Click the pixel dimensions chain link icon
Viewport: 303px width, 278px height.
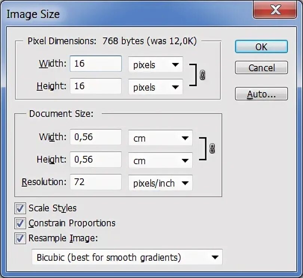pyautogui.click(x=202, y=75)
